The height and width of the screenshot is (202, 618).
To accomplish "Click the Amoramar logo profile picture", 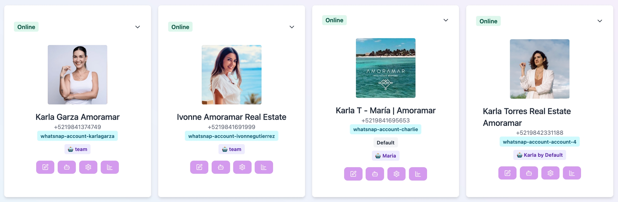I will pyautogui.click(x=385, y=68).
